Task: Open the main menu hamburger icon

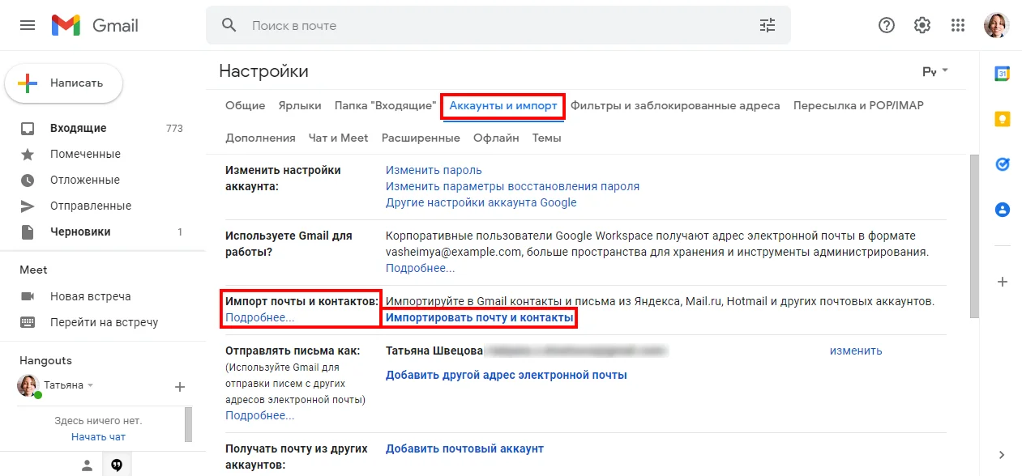Action: click(28, 25)
